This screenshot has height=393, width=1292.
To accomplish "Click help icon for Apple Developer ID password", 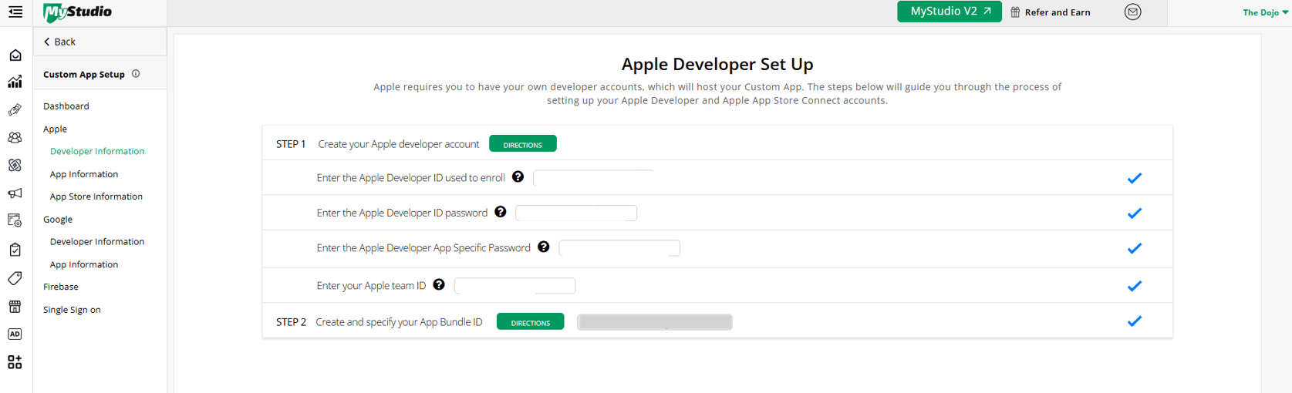I will (x=501, y=212).
